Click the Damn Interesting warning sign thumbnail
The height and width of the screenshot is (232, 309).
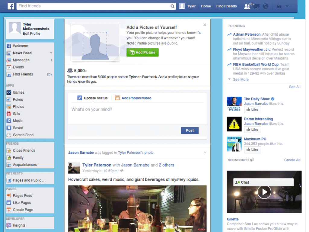click(234, 124)
